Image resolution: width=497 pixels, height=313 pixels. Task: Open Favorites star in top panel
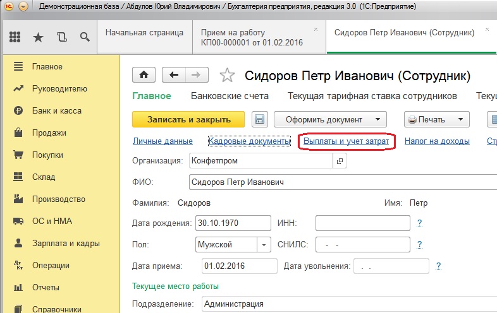tap(38, 37)
